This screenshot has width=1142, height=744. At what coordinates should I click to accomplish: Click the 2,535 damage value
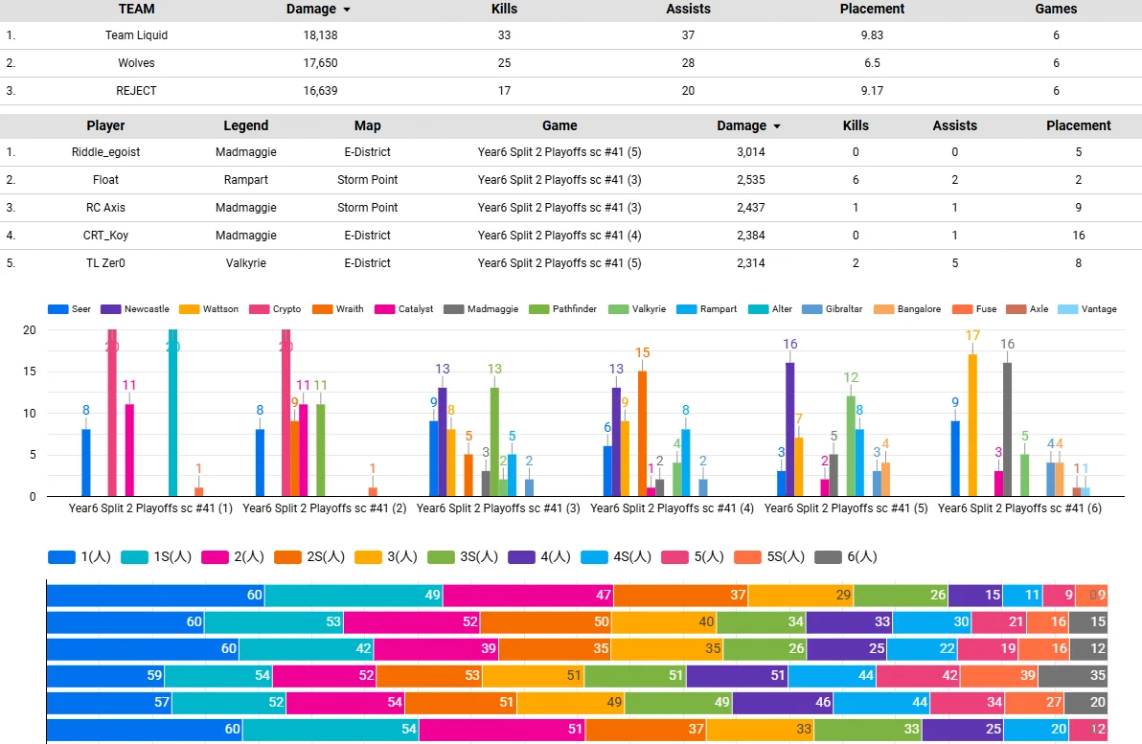751,180
